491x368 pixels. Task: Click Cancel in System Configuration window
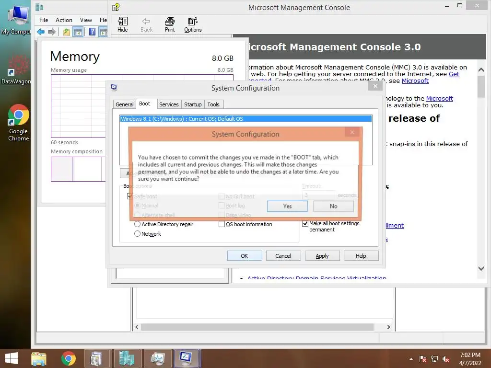(x=283, y=256)
